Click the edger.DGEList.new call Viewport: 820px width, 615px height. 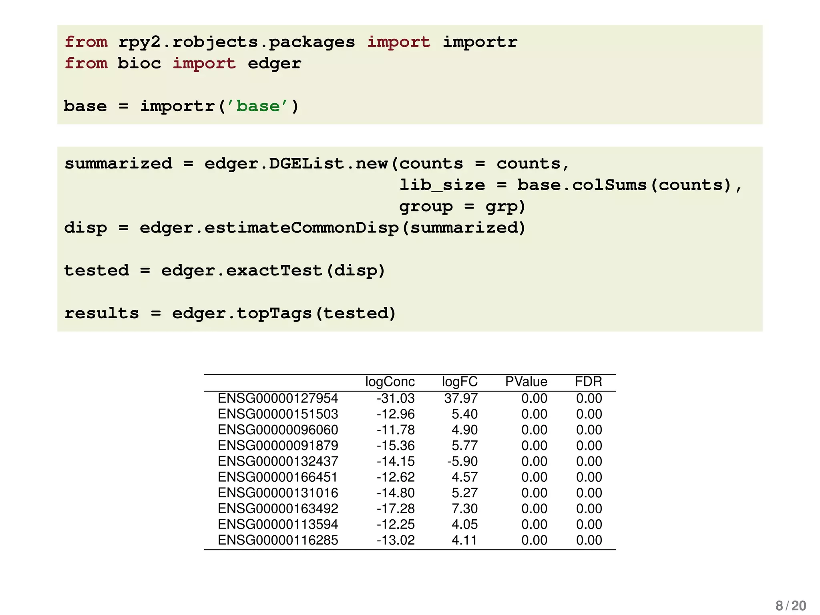click(317, 164)
